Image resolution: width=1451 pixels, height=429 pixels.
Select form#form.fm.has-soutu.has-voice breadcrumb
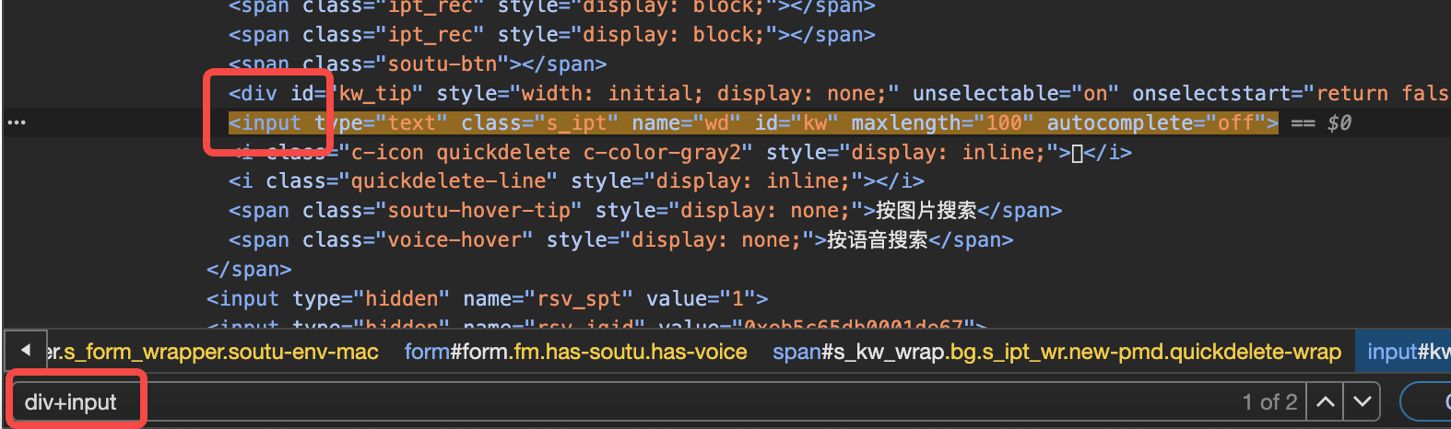(x=575, y=352)
